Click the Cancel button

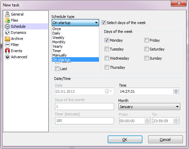(x=165, y=140)
